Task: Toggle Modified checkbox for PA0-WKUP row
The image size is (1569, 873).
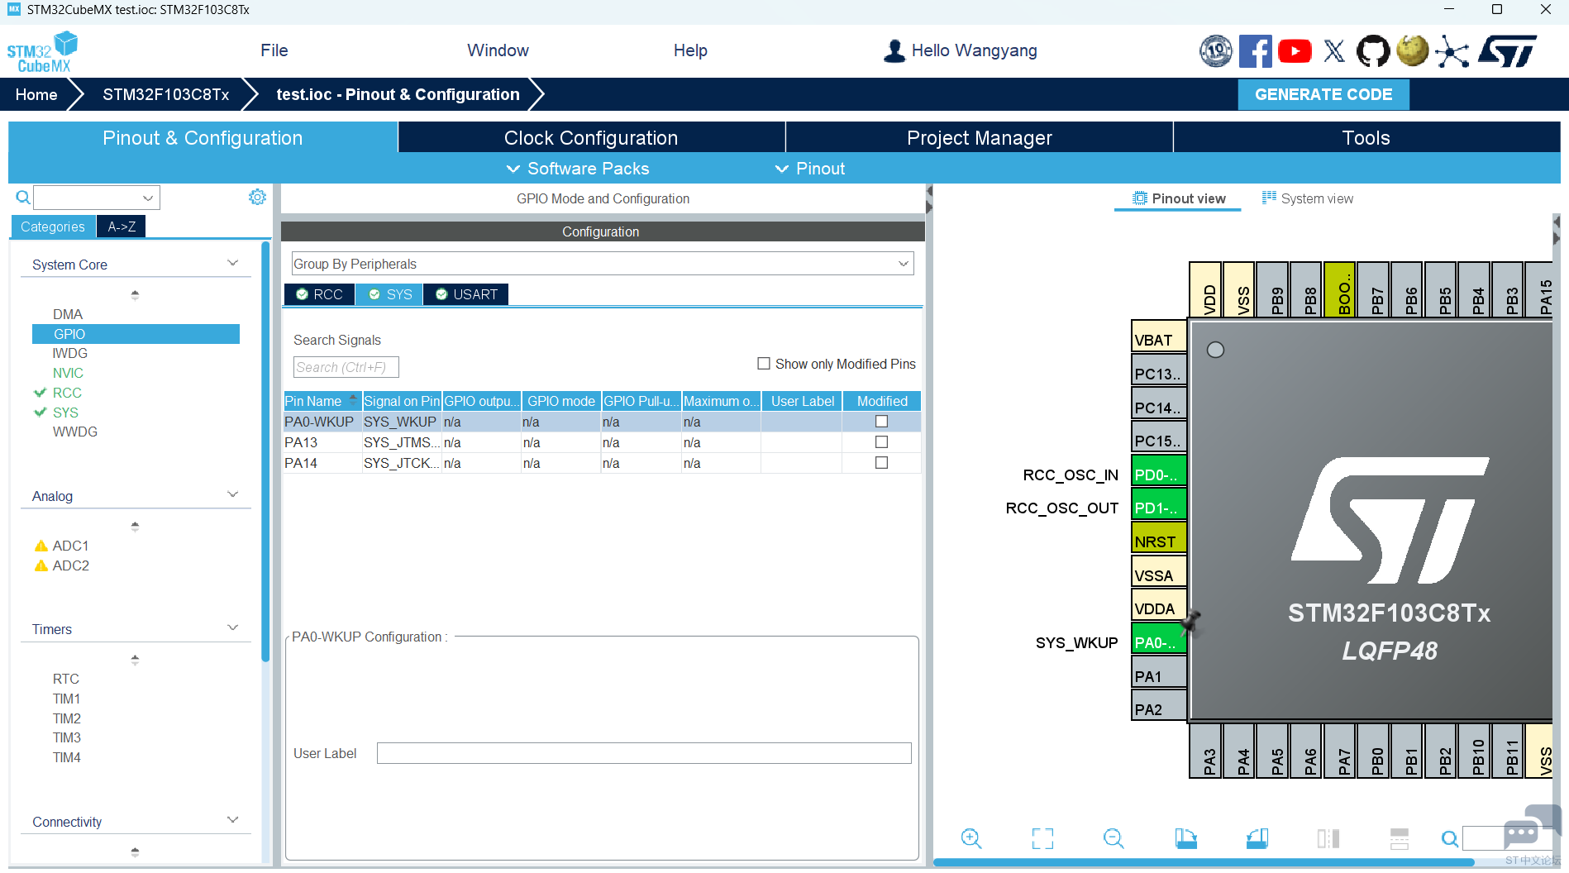Action: [x=881, y=422]
